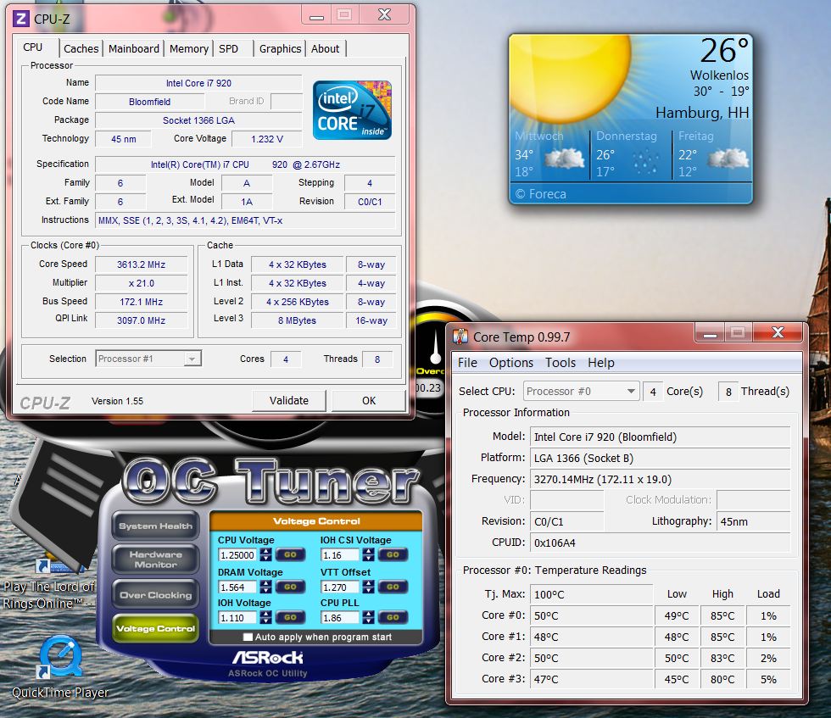Click Core Speed value 3613.2 MHz
Viewport: 831px width, 718px height.
[x=141, y=264]
